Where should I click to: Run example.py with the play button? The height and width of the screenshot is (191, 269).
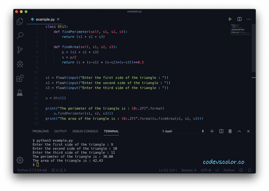pos(230,19)
